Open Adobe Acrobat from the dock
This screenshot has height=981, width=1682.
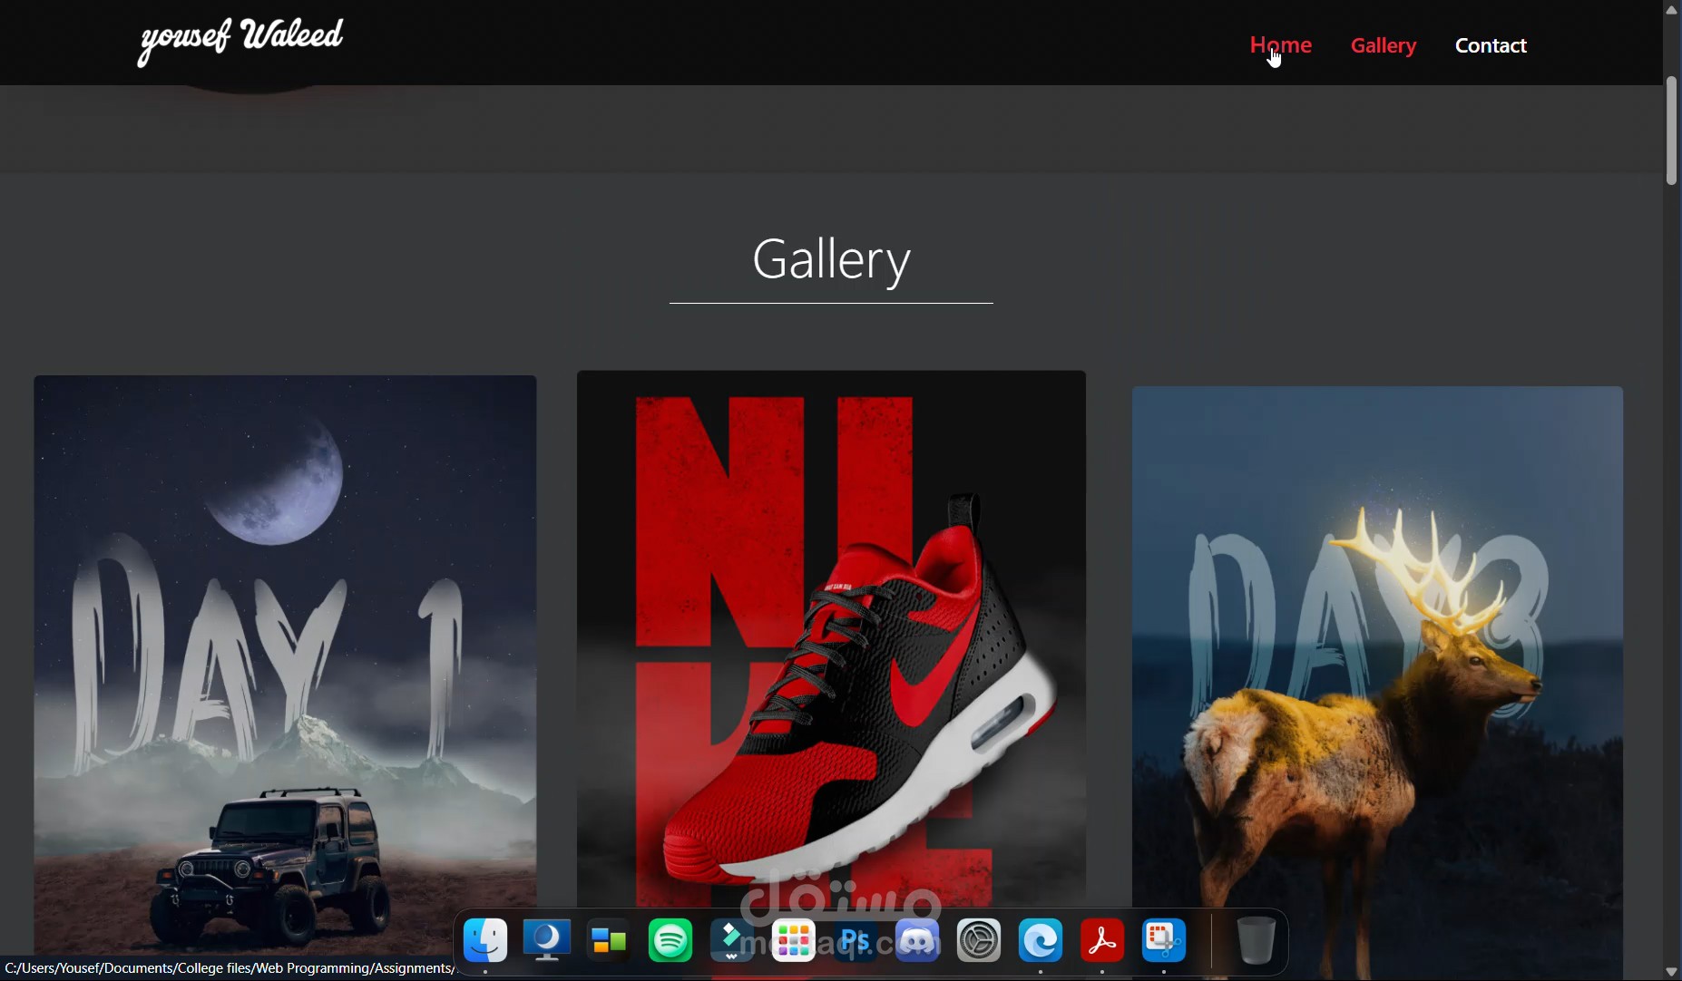[1102, 941]
